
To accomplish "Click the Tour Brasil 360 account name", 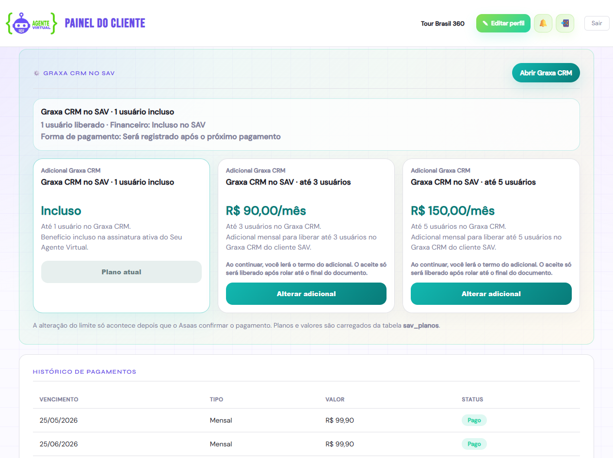I will [443, 23].
